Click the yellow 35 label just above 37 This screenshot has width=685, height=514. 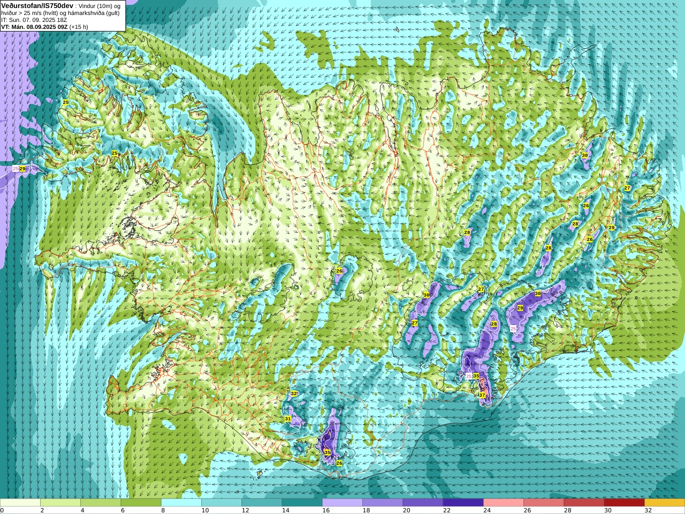point(476,376)
